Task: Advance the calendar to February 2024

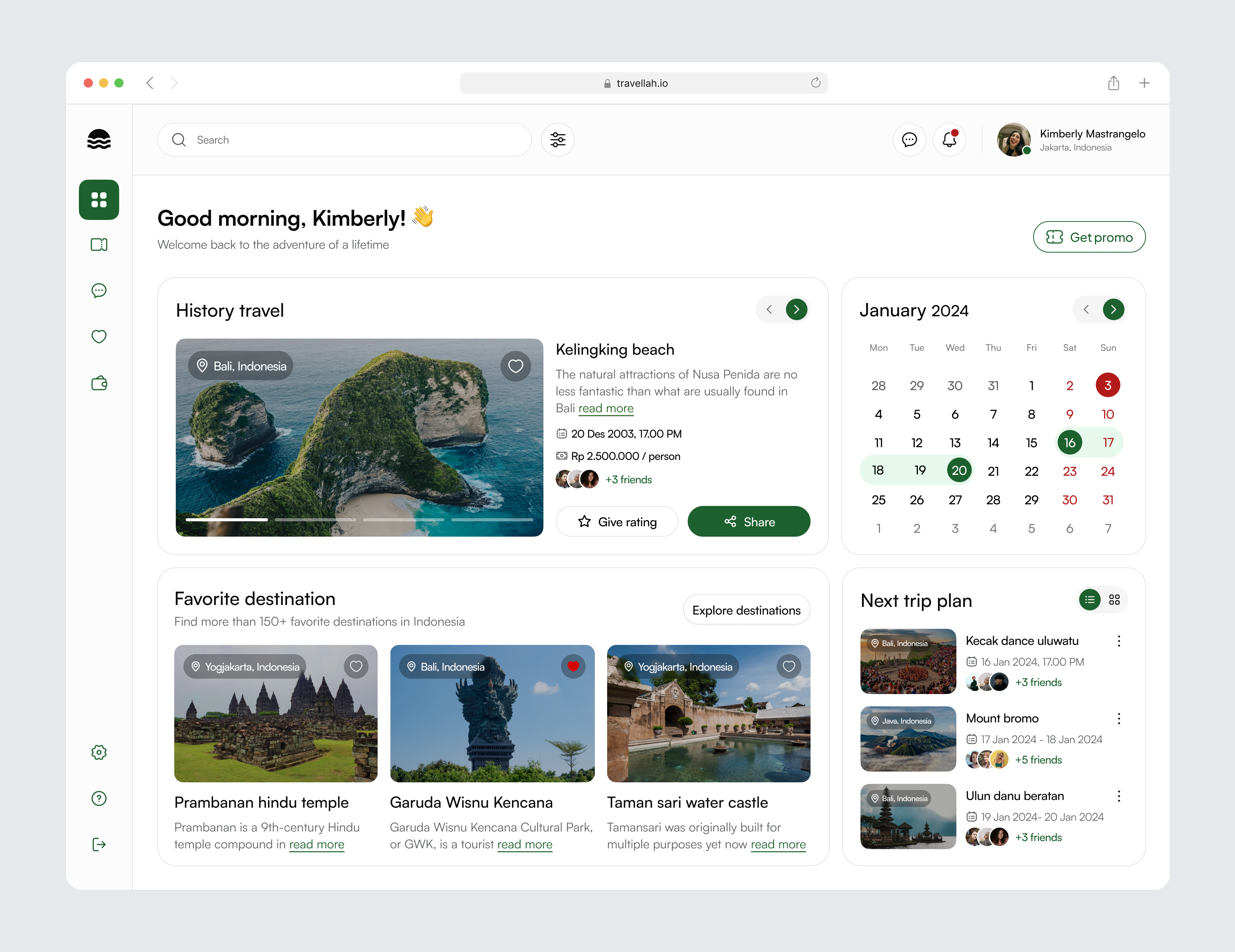Action: [x=1114, y=309]
